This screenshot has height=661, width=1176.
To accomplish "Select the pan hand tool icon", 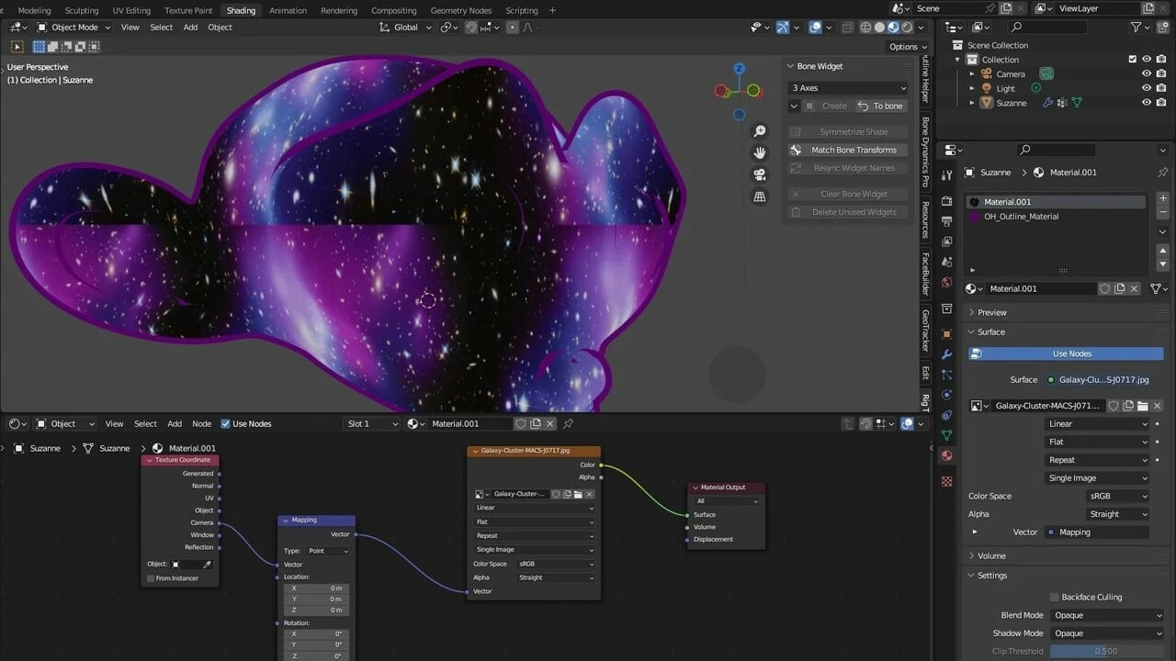I will pos(760,152).
